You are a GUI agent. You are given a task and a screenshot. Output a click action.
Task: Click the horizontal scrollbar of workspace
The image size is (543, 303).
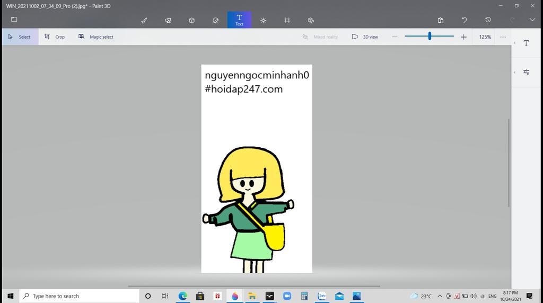pos(254,287)
